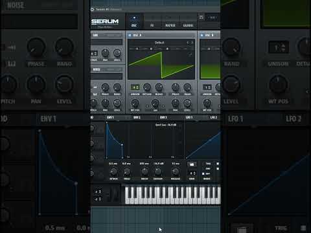Click the Sub oscillator octave stepper
Screen dimensions: 311x233
tap(94, 53)
